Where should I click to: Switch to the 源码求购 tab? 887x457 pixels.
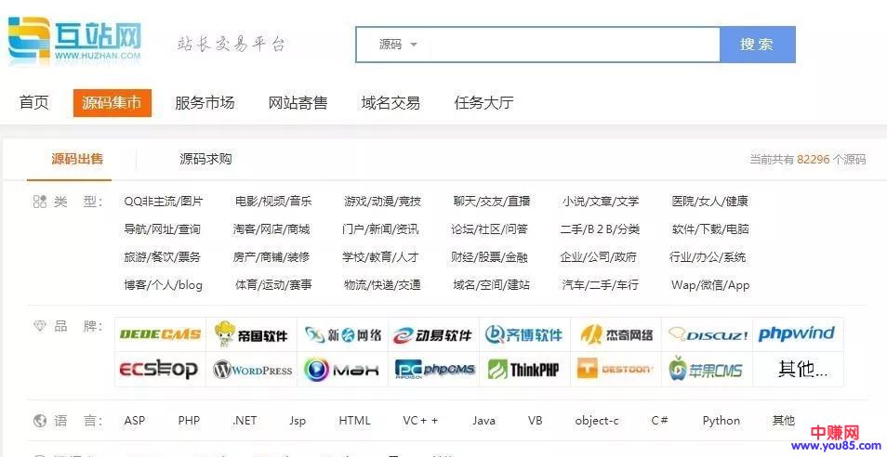(205, 160)
